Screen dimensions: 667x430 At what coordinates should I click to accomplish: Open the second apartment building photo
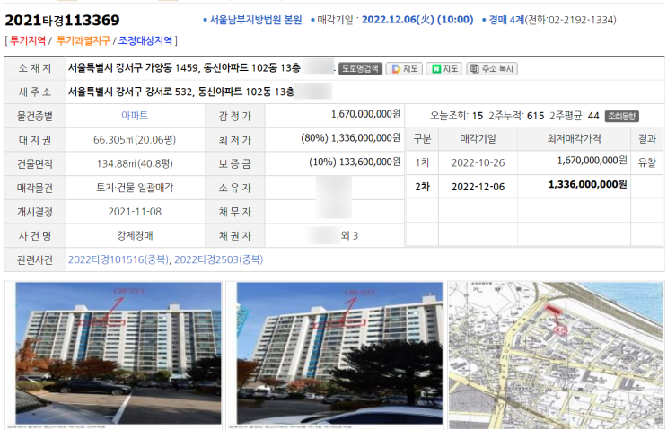click(339, 353)
